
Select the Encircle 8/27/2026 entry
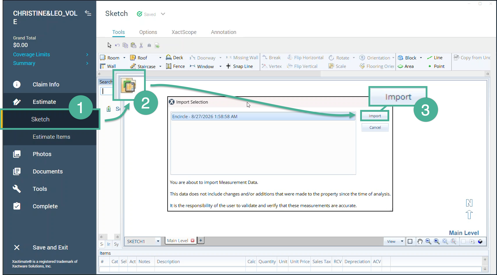pyautogui.click(x=263, y=116)
